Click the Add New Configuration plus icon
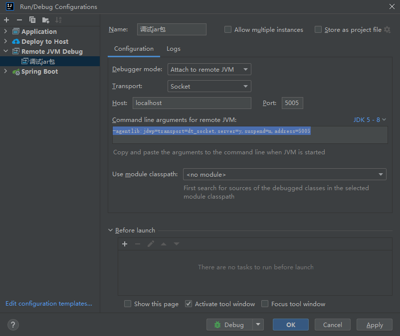The image size is (400, 336). tap(6, 20)
